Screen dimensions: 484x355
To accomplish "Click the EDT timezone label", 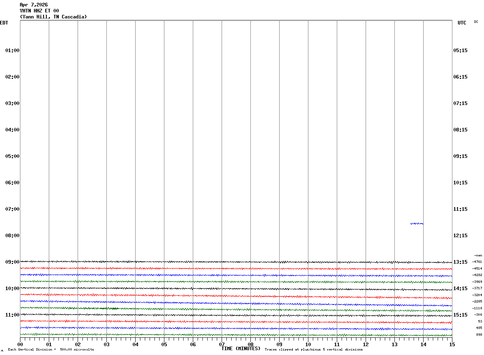I will click(4, 23).
